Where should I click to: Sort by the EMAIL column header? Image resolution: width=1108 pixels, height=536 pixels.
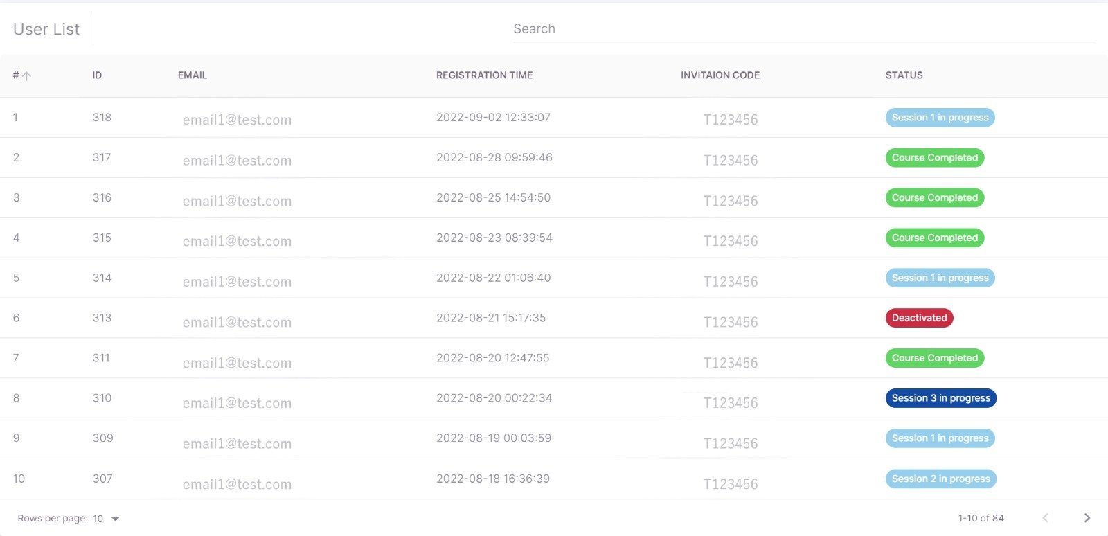[193, 75]
